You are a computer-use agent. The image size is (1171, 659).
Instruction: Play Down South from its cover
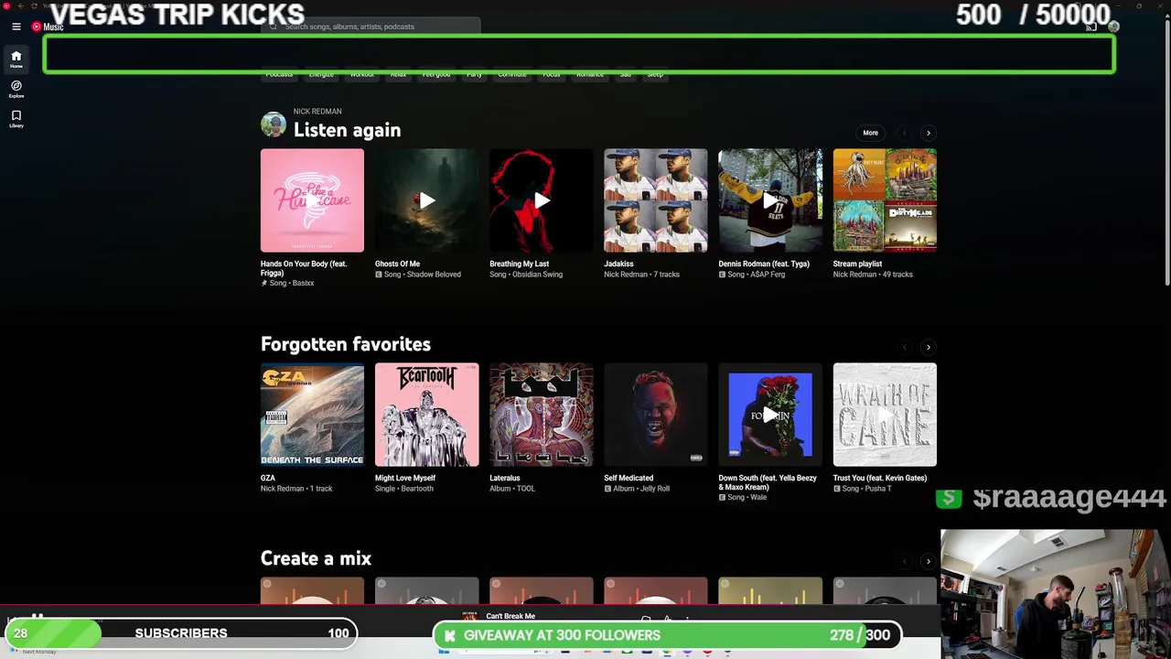coord(770,415)
